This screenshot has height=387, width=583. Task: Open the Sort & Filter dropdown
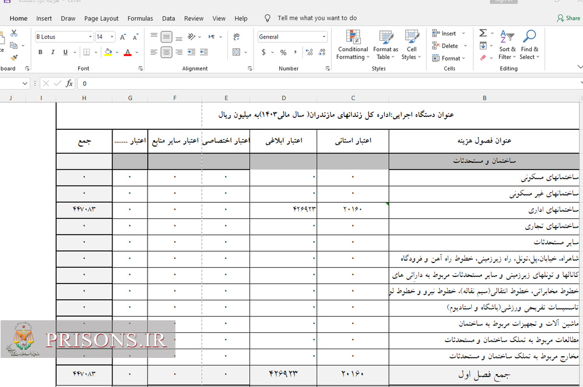507,45
